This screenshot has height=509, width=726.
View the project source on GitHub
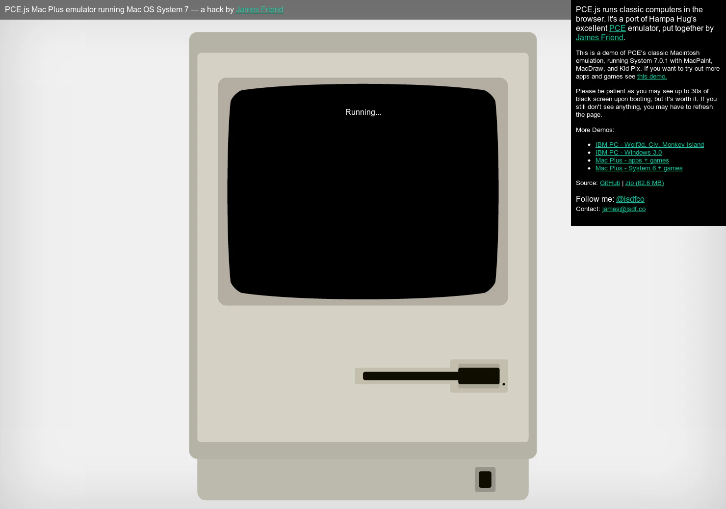pos(610,183)
